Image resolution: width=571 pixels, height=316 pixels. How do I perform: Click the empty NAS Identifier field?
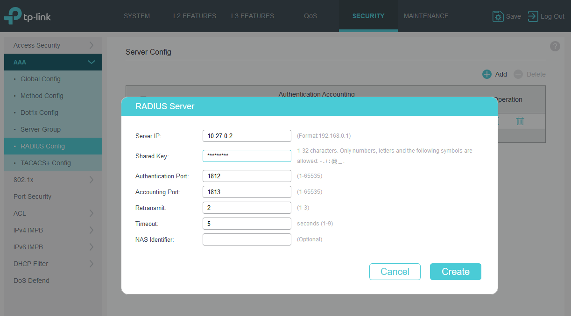coord(247,239)
